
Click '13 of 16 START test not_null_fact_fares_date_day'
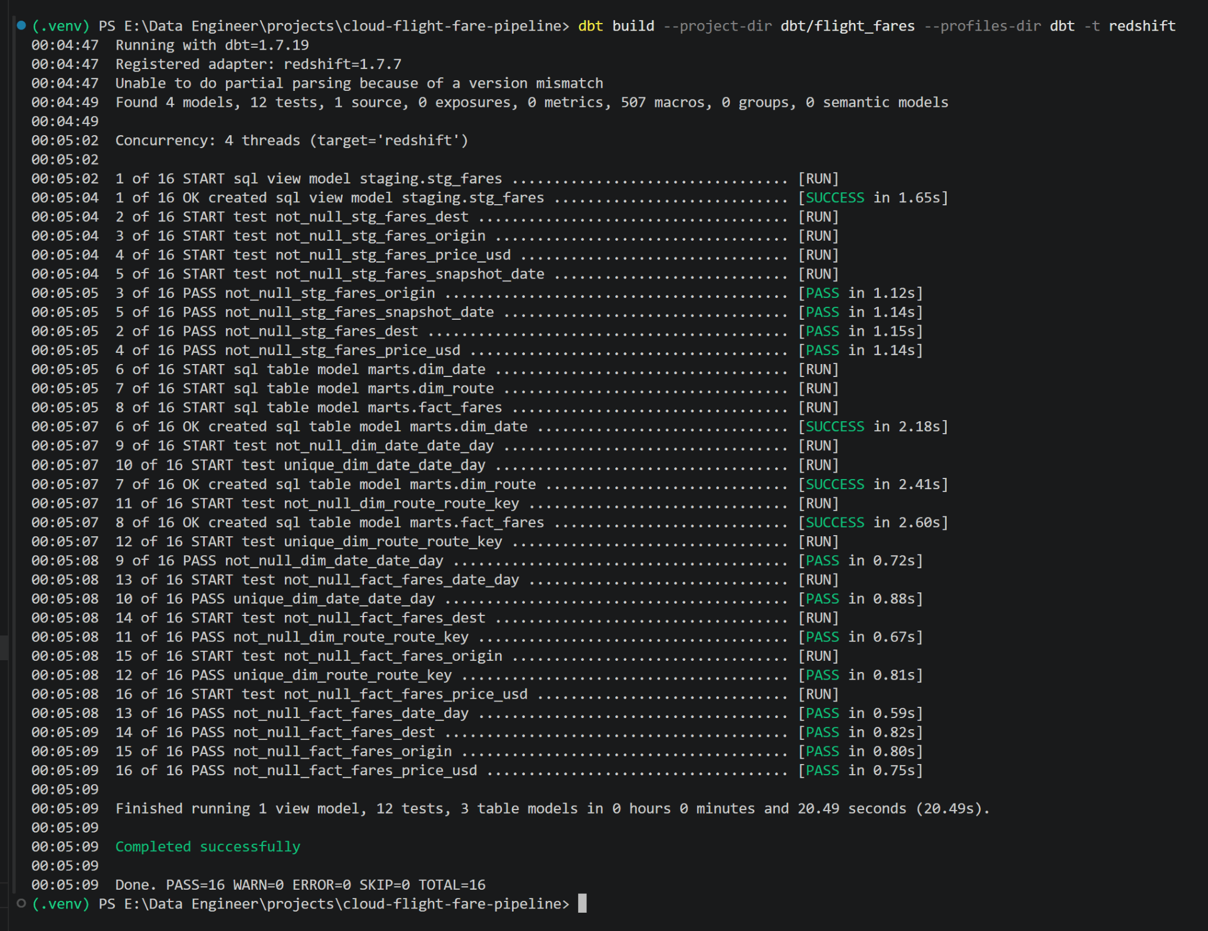coord(317,579)
